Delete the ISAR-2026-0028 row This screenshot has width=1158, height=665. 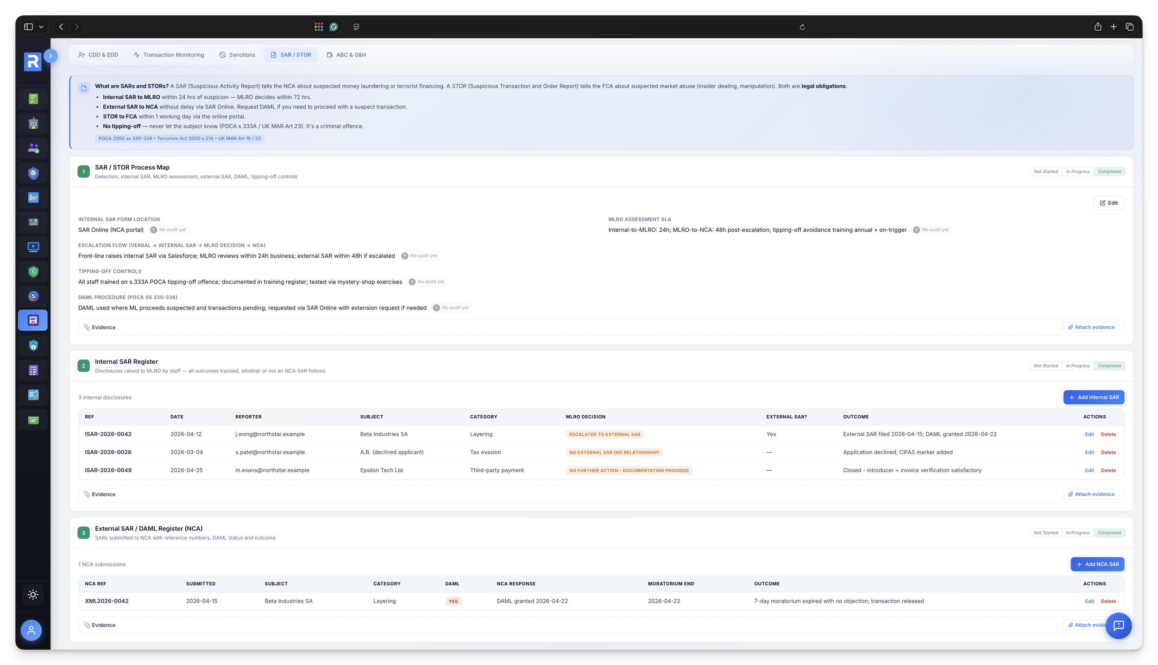click(x=1108, y=452)
